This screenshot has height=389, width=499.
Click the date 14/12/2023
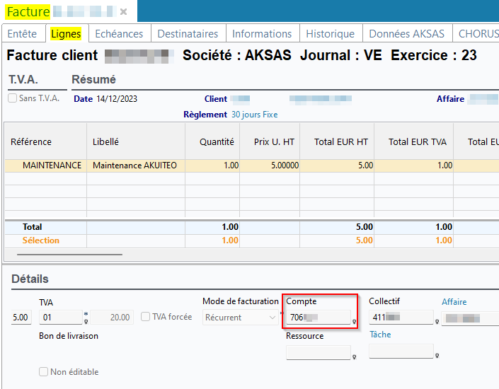coord(117,99)
